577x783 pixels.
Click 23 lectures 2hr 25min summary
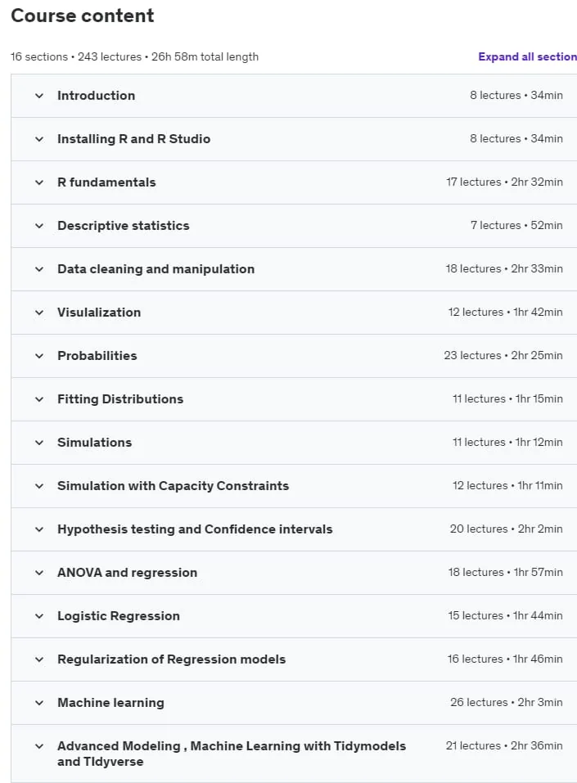tap(503, 356)
